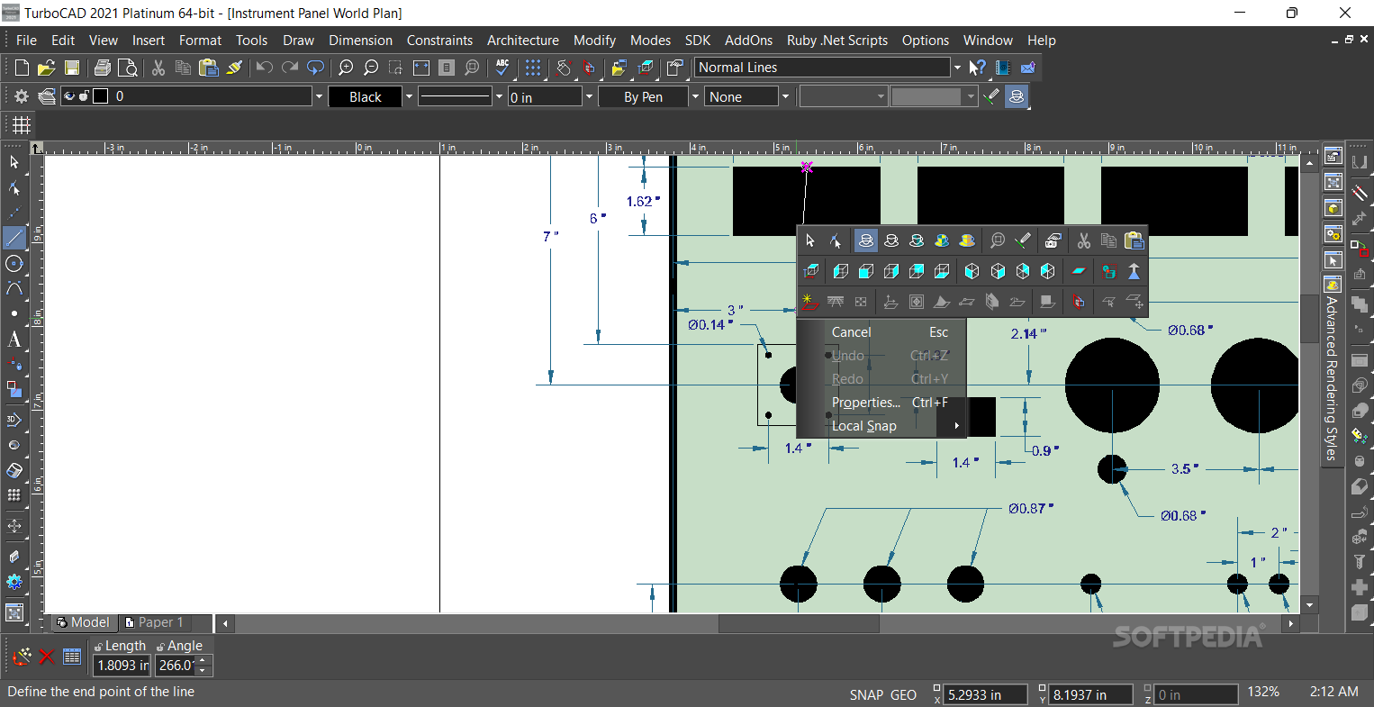Toggle Angle field lock icon
Screen dimensions: 1374x707
tap(160, 647)
